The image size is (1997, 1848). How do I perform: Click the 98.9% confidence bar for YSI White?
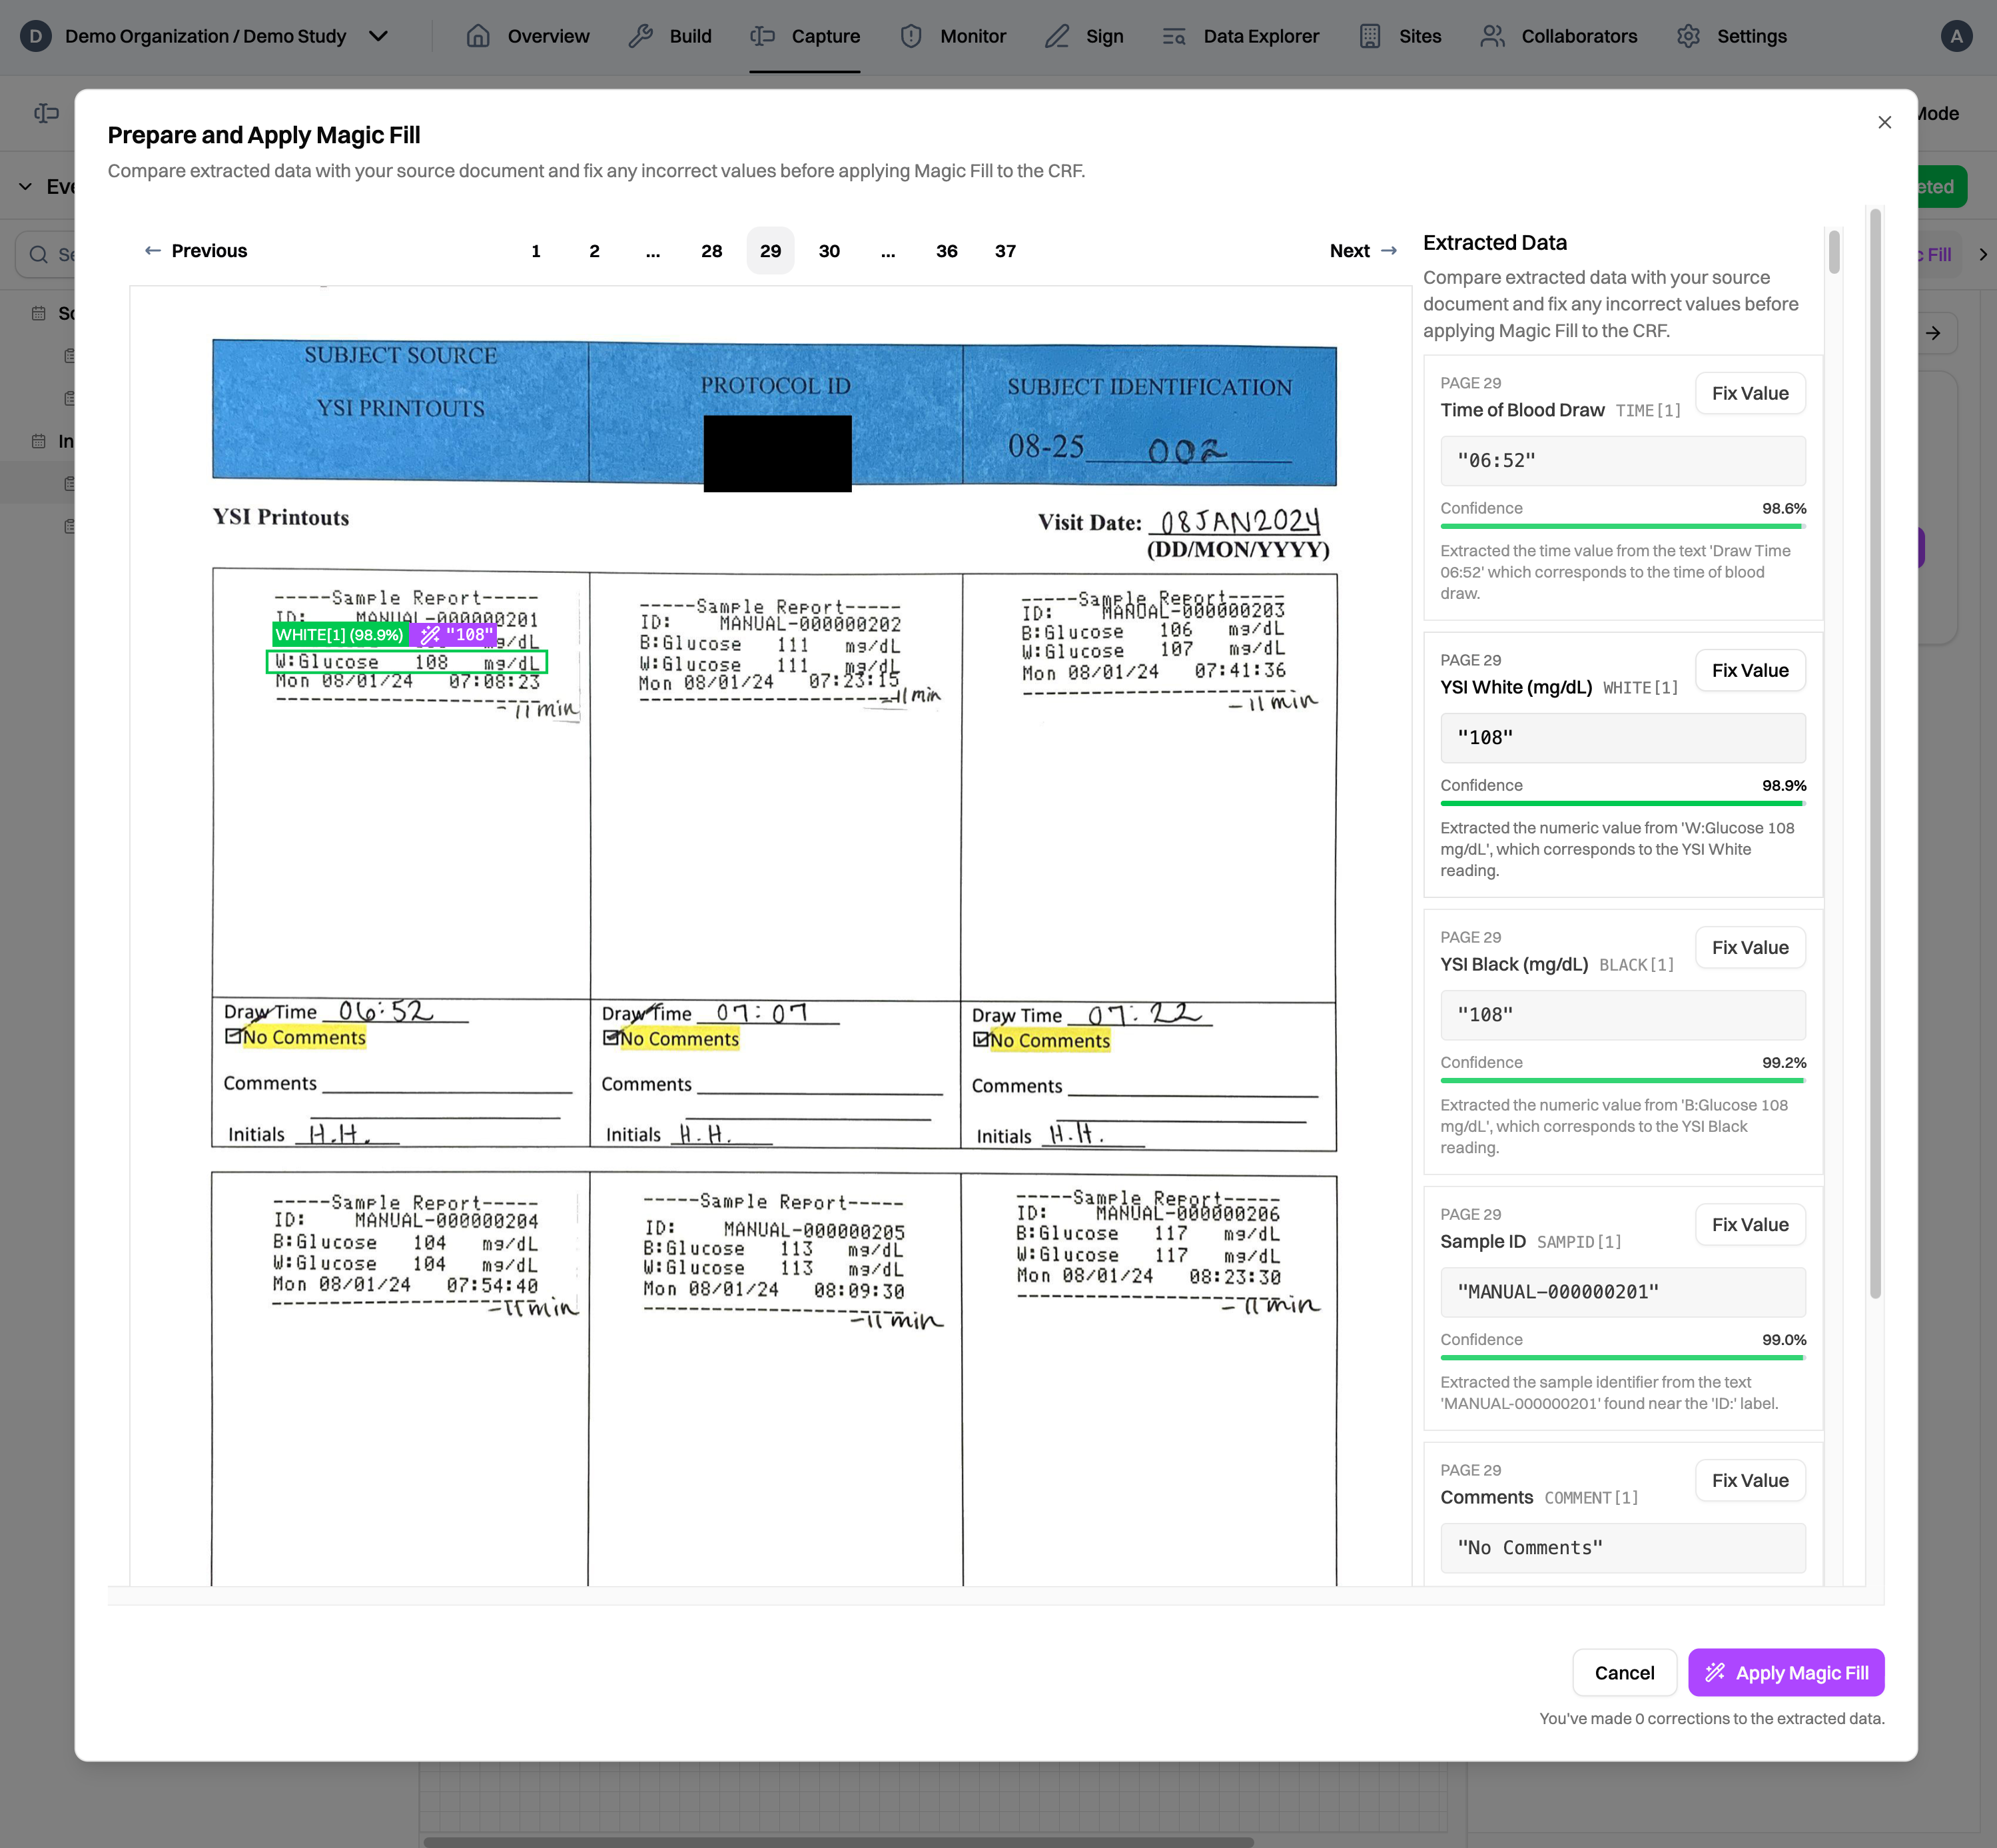1621,803
